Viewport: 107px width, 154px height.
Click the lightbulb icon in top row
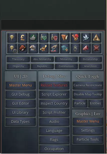coord(12,38)
